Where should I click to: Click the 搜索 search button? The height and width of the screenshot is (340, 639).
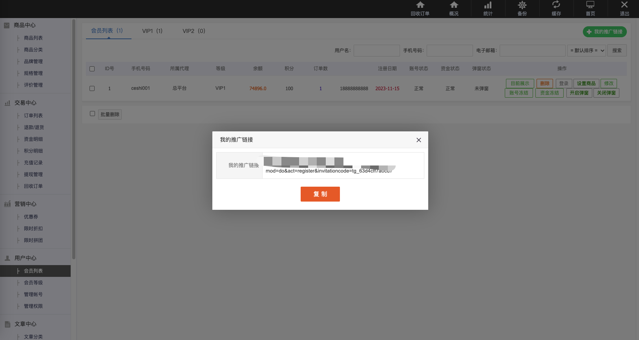point(617,51)
